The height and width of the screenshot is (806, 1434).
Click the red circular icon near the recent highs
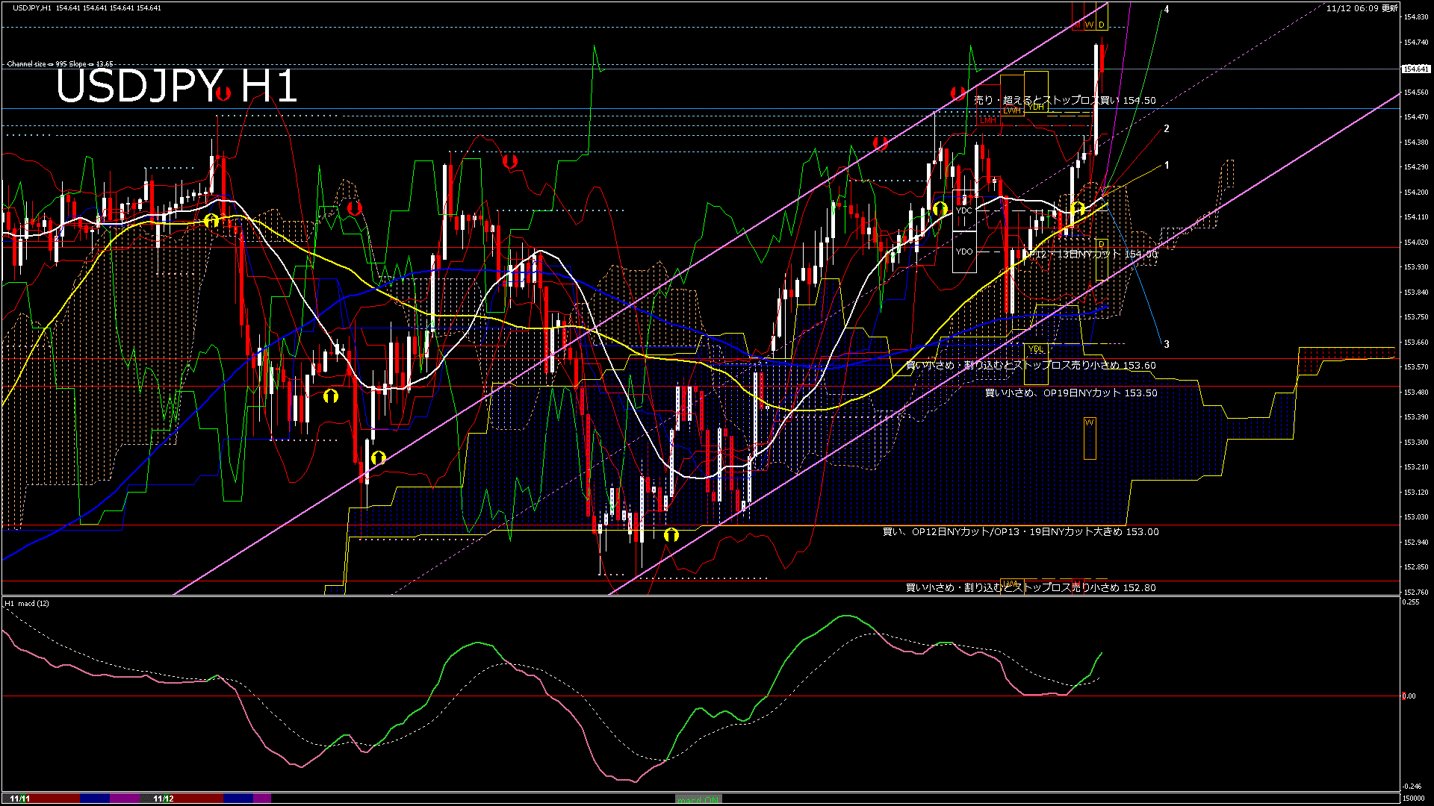tap(959, 93)
